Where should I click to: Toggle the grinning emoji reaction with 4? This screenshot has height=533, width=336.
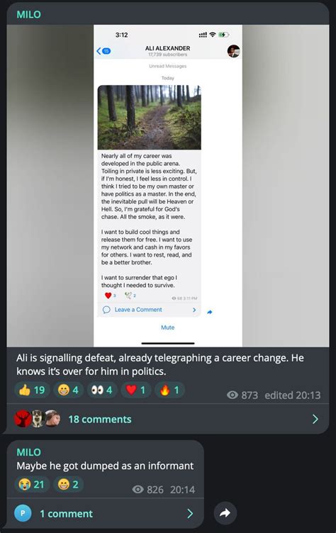pos(68,390)
